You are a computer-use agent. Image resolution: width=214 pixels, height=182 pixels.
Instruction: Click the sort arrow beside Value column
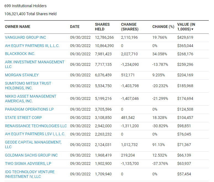(192, 29)
